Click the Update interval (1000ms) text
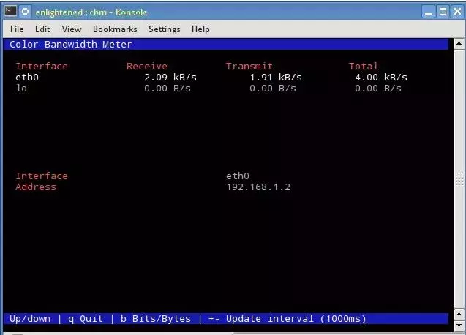Screen dimensions: 466x335 (x=296, y=319)
